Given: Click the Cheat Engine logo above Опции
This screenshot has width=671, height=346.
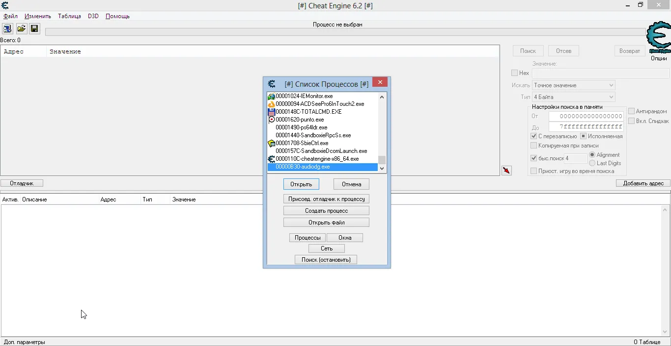Looking at the screenshot, I should click(x=658, y=38).
